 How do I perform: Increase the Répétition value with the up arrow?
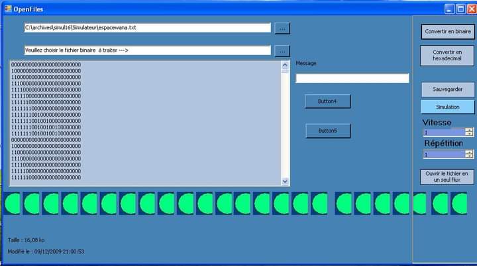tap(469, 152)
